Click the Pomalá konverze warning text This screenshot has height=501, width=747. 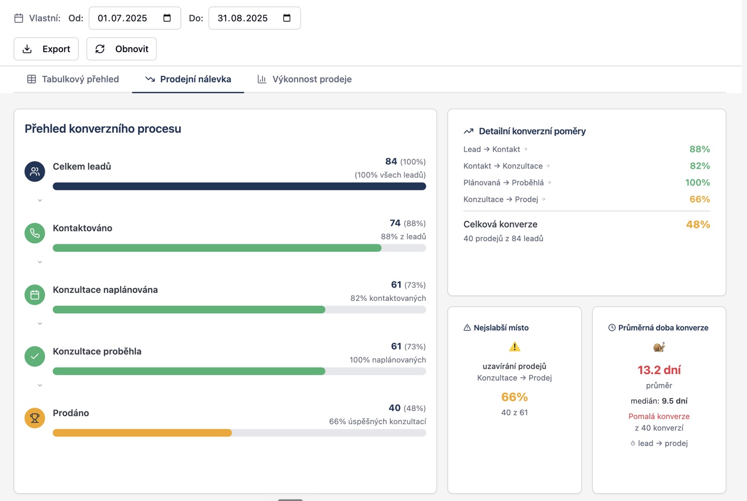coord(659,416)
